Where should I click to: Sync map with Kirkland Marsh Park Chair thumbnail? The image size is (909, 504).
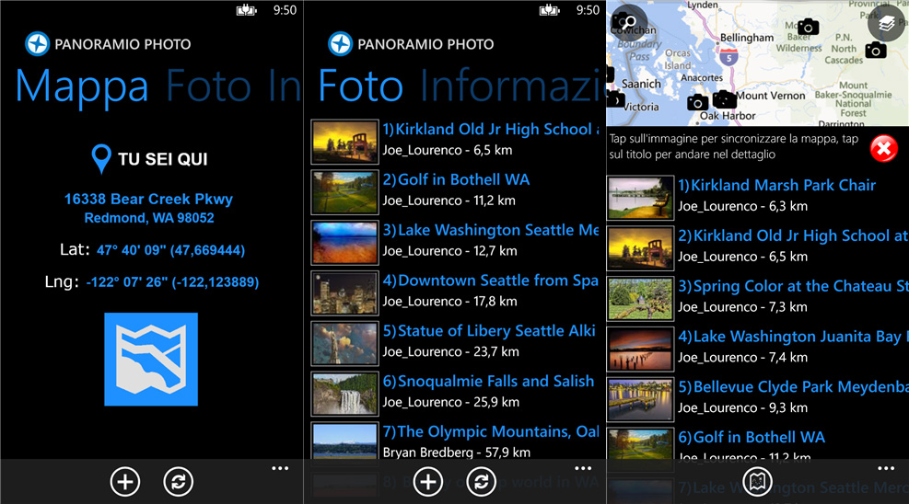tap(641, 198)
